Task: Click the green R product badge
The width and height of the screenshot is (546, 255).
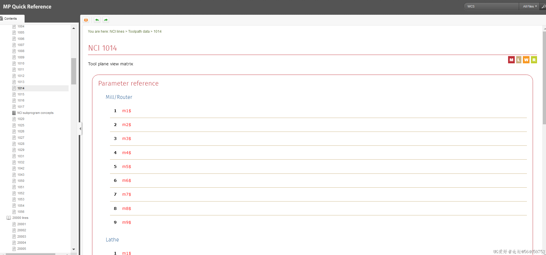Action: coord(534,60)
